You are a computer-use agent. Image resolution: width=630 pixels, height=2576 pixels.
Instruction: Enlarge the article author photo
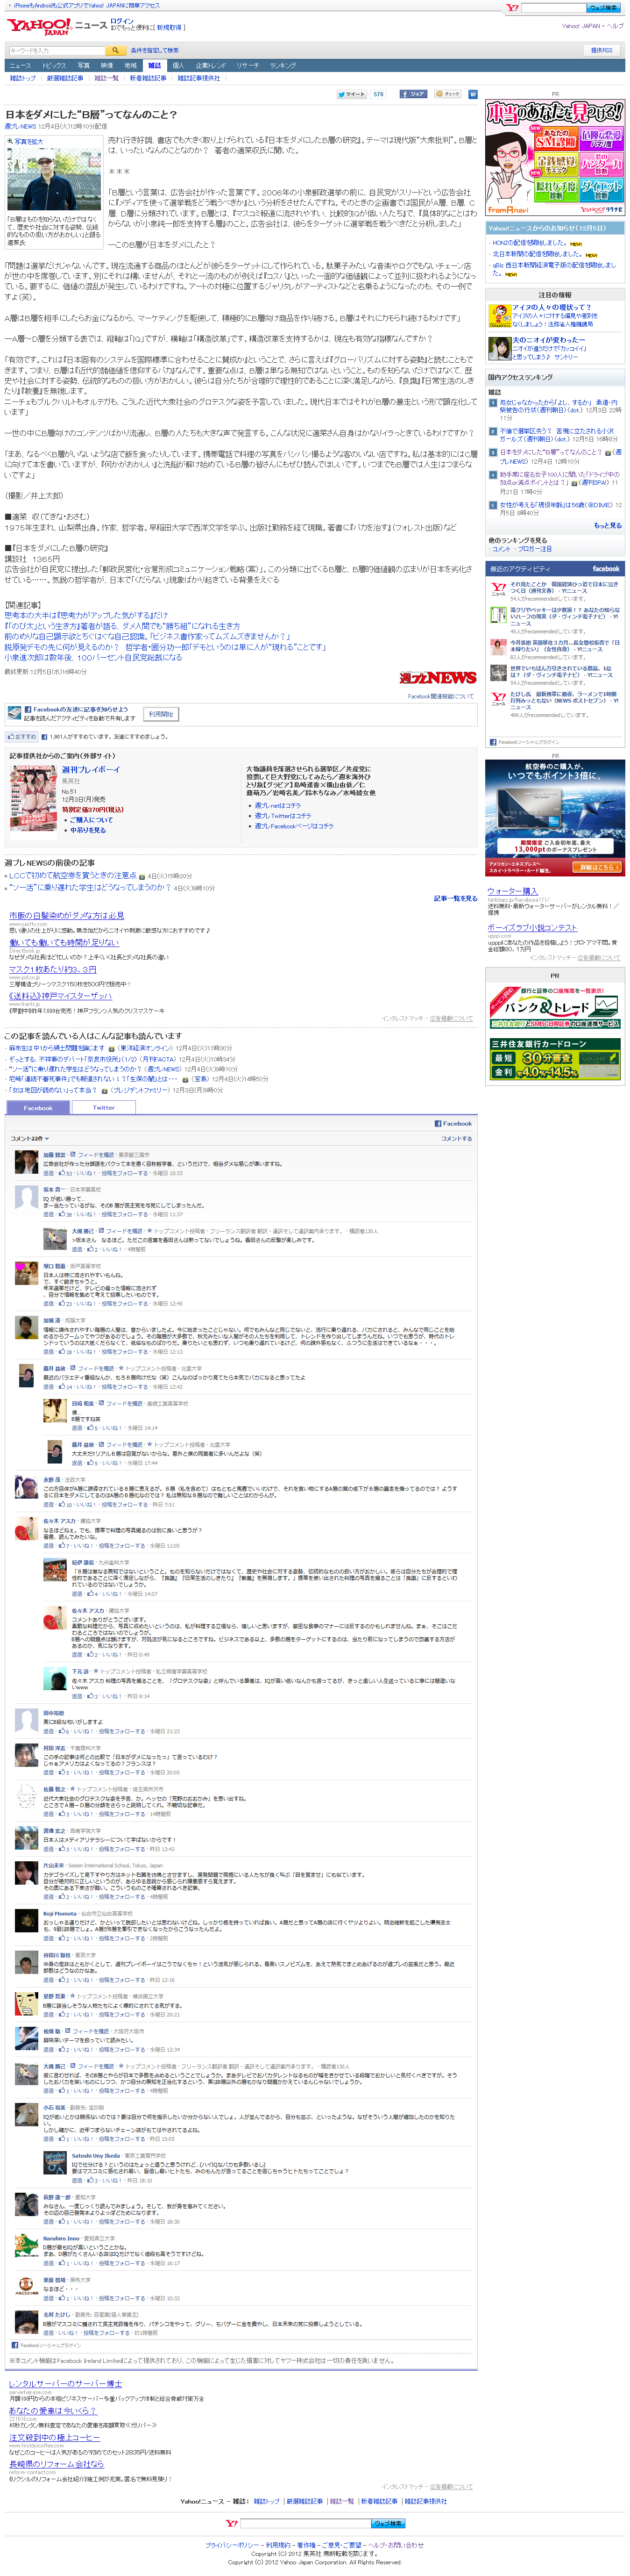(x=40, y=179)
